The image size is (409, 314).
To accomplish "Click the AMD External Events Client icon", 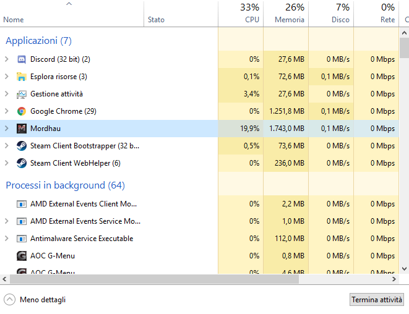I will coord(21,204).
